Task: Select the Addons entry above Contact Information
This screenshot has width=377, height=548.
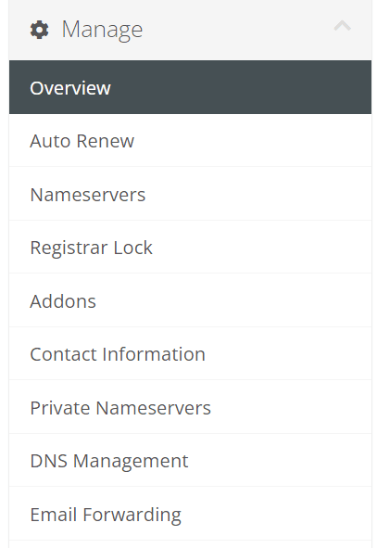Action: [x=190, y=300]
